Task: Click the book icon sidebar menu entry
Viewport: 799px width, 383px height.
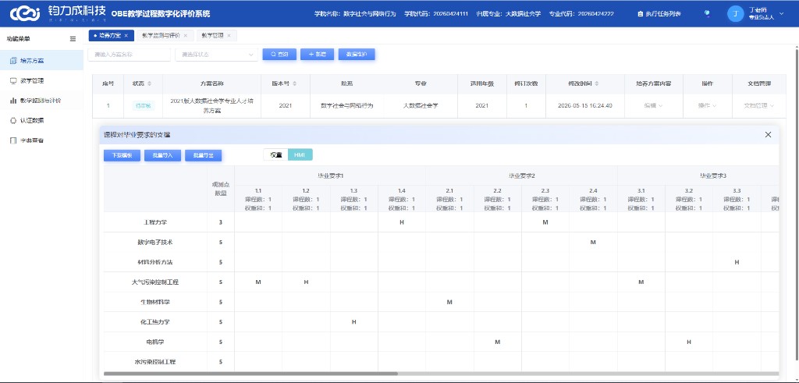Action: point(42,140)
